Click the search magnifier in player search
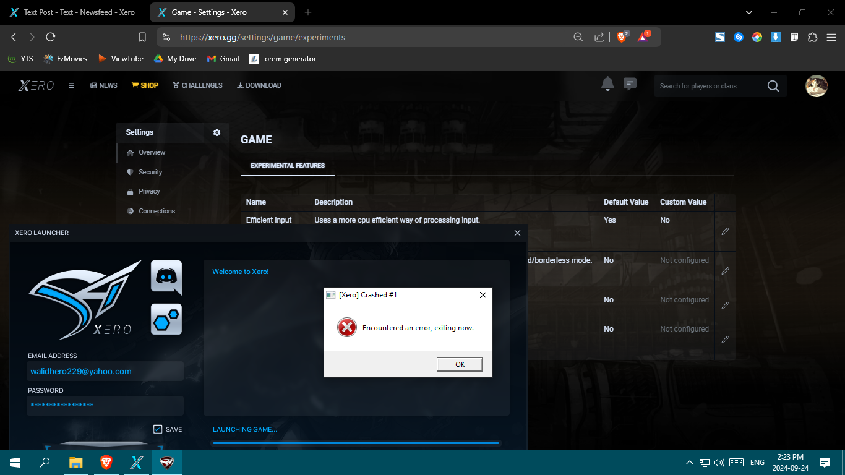This screenshot has height=475, width=845. (773, 86)
